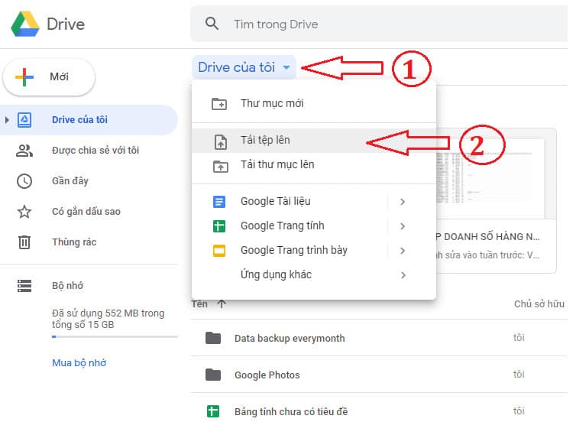576x422 pixels.
Task: Click the DOANH SỐ HÀNG N... file title
Action: pyautogui.click(x=488, y=237)
